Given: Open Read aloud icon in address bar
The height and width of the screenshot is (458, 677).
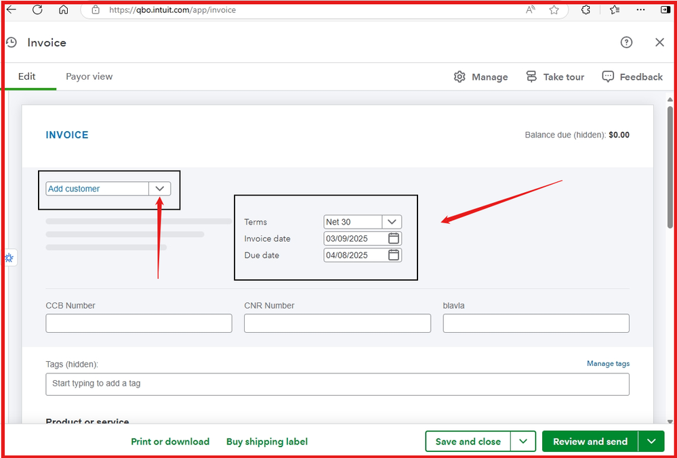Looking at the screenshot, I should tap(531, 10).
